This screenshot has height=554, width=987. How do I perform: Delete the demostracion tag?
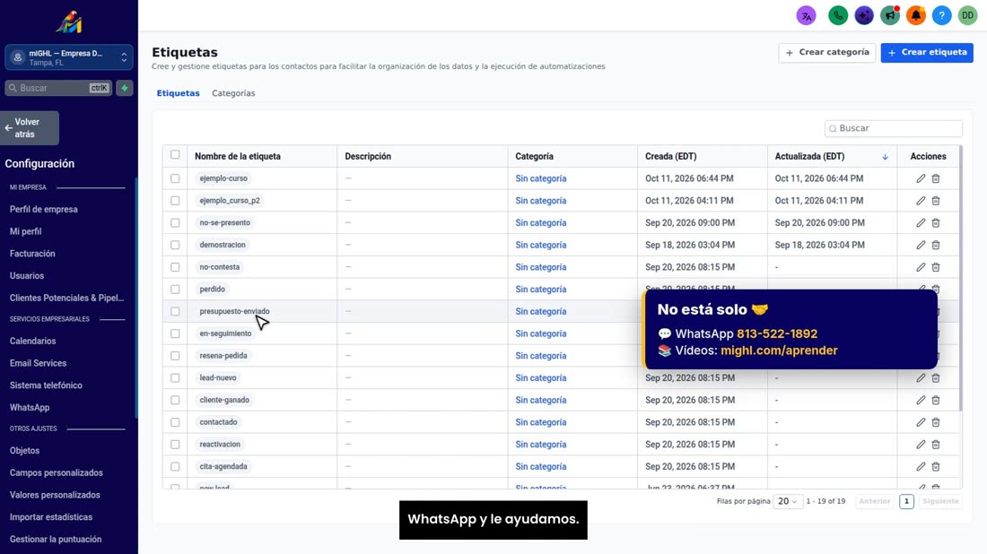coord(936,245)
